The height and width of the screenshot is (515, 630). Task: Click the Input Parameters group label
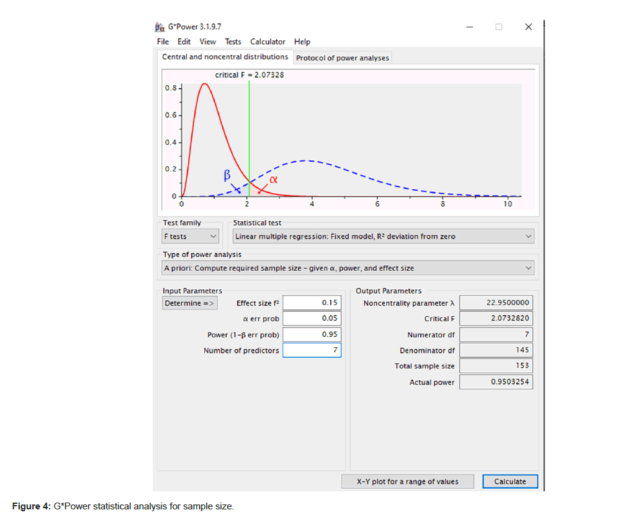192,291
